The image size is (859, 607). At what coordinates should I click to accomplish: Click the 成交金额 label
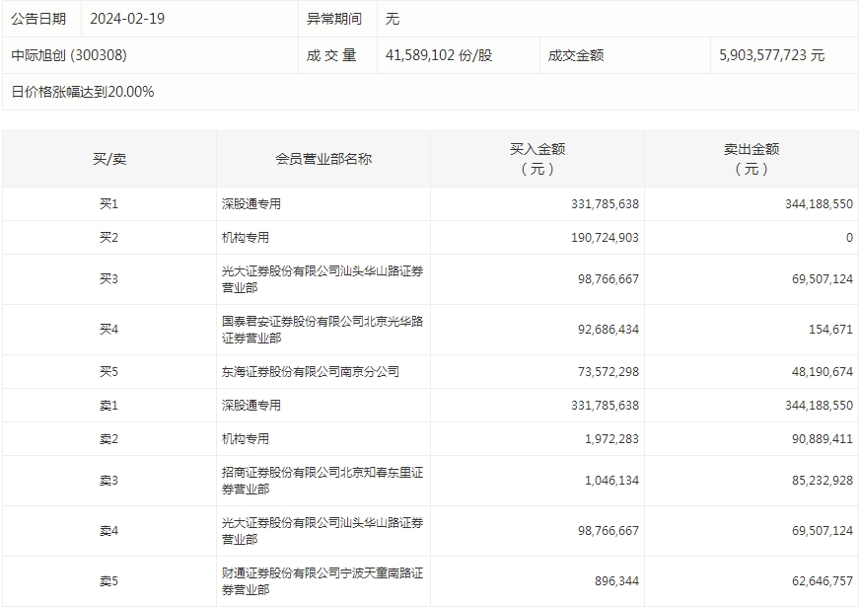pyautogui.click(x=576, y=55)
